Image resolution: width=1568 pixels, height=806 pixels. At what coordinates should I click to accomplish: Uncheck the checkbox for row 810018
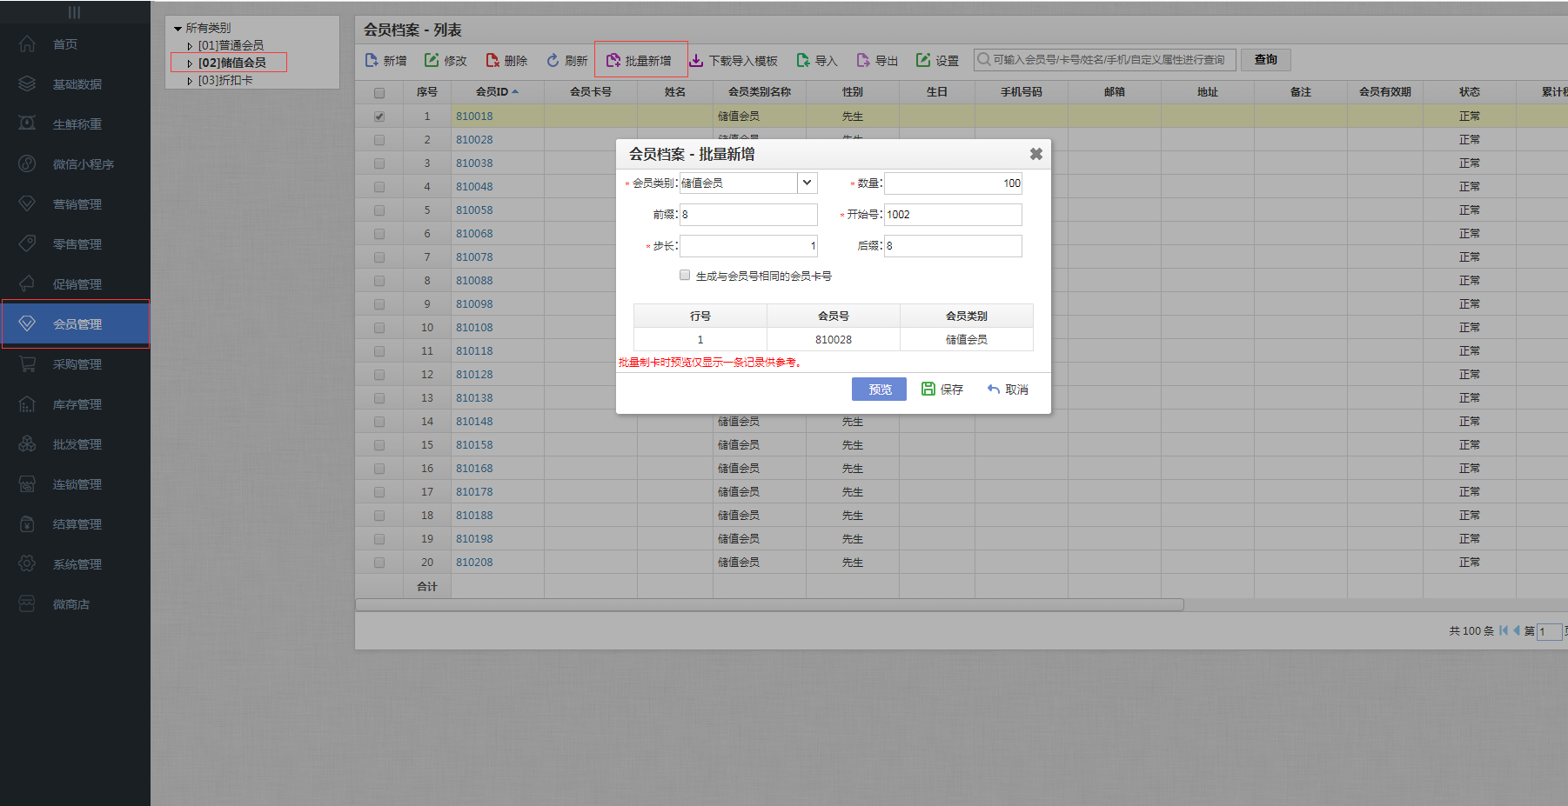(379, 116)
